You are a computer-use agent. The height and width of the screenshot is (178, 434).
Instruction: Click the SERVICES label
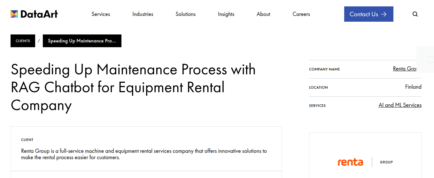click(x=317, y=106)
